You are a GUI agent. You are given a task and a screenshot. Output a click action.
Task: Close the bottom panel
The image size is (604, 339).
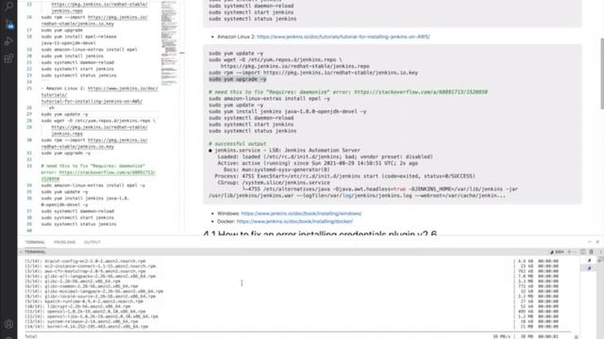597,242
